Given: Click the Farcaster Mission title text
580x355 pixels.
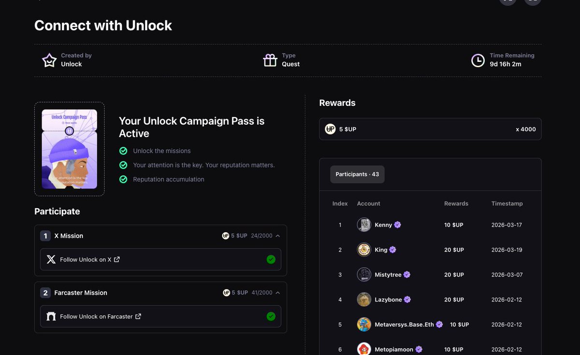Looking at the screenshot, I should [81, 293].
